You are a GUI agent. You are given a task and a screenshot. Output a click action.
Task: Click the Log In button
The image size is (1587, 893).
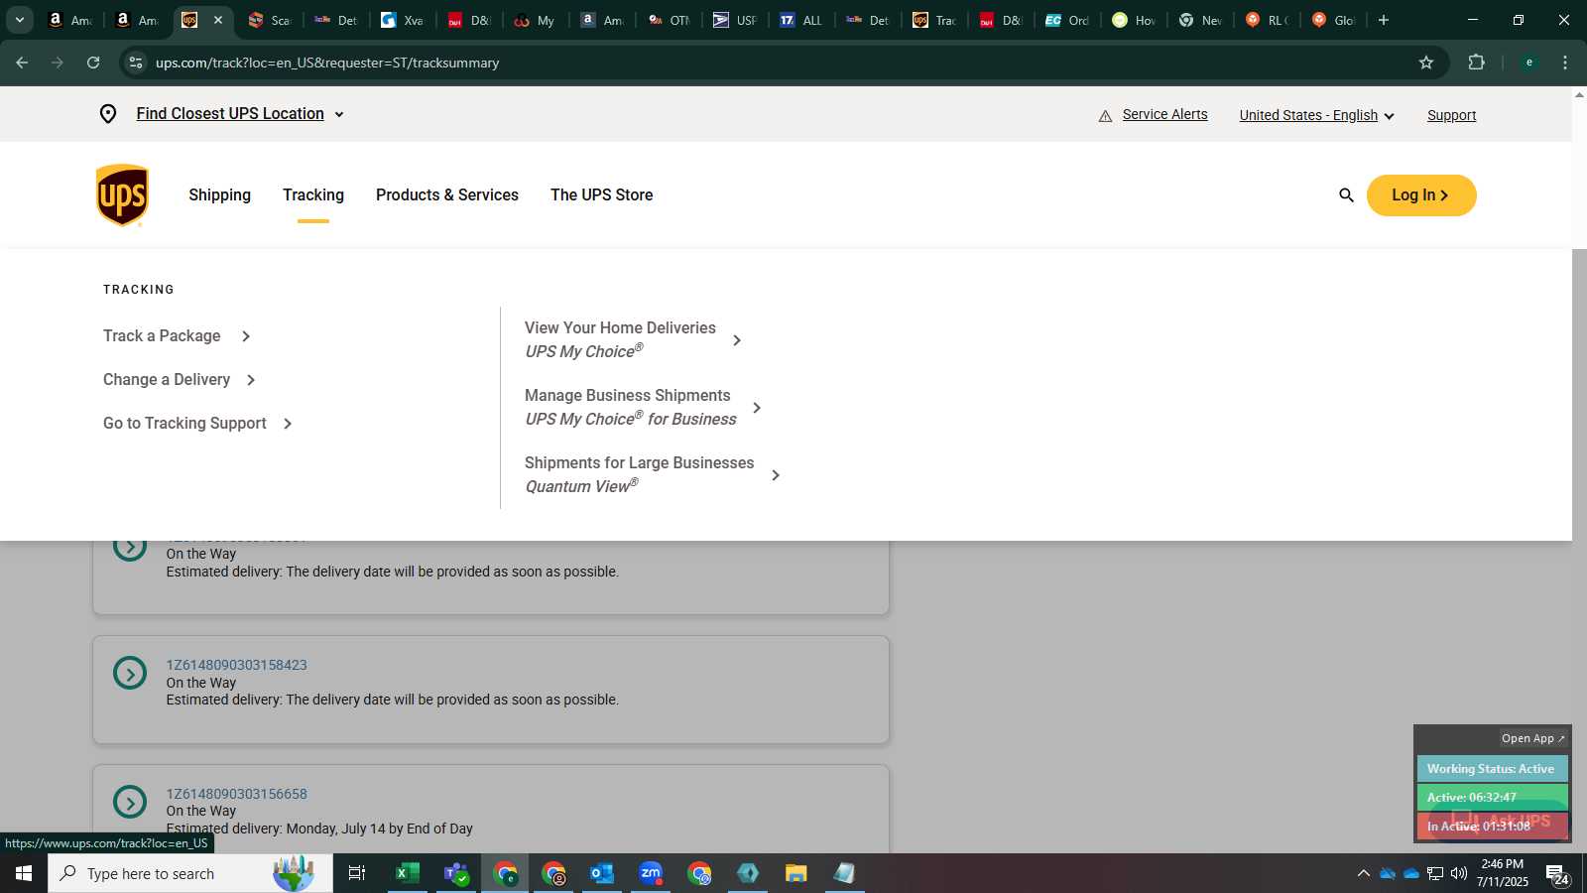pyautogui.click(x=1421, y=195)
